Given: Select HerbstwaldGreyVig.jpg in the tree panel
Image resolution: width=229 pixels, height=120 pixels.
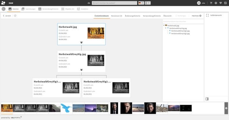Looking at the screenshot, I should 178,28.
